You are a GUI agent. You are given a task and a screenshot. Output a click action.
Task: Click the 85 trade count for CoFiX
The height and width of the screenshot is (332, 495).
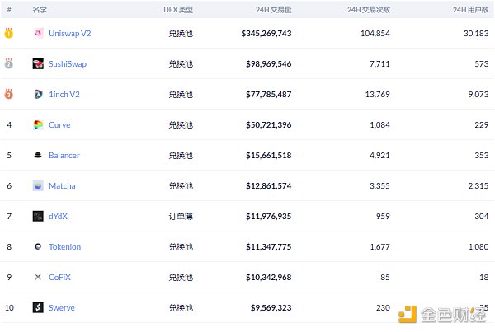(x=385, y=277)
